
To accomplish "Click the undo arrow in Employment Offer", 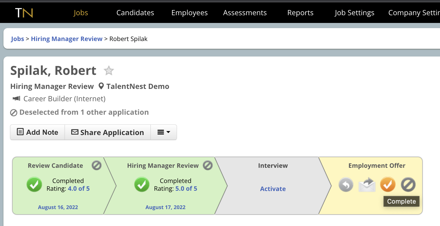I will [x=346, y=184].
